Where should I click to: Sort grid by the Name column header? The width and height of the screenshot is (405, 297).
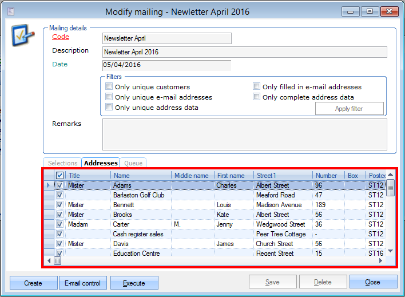pos(141,176)
